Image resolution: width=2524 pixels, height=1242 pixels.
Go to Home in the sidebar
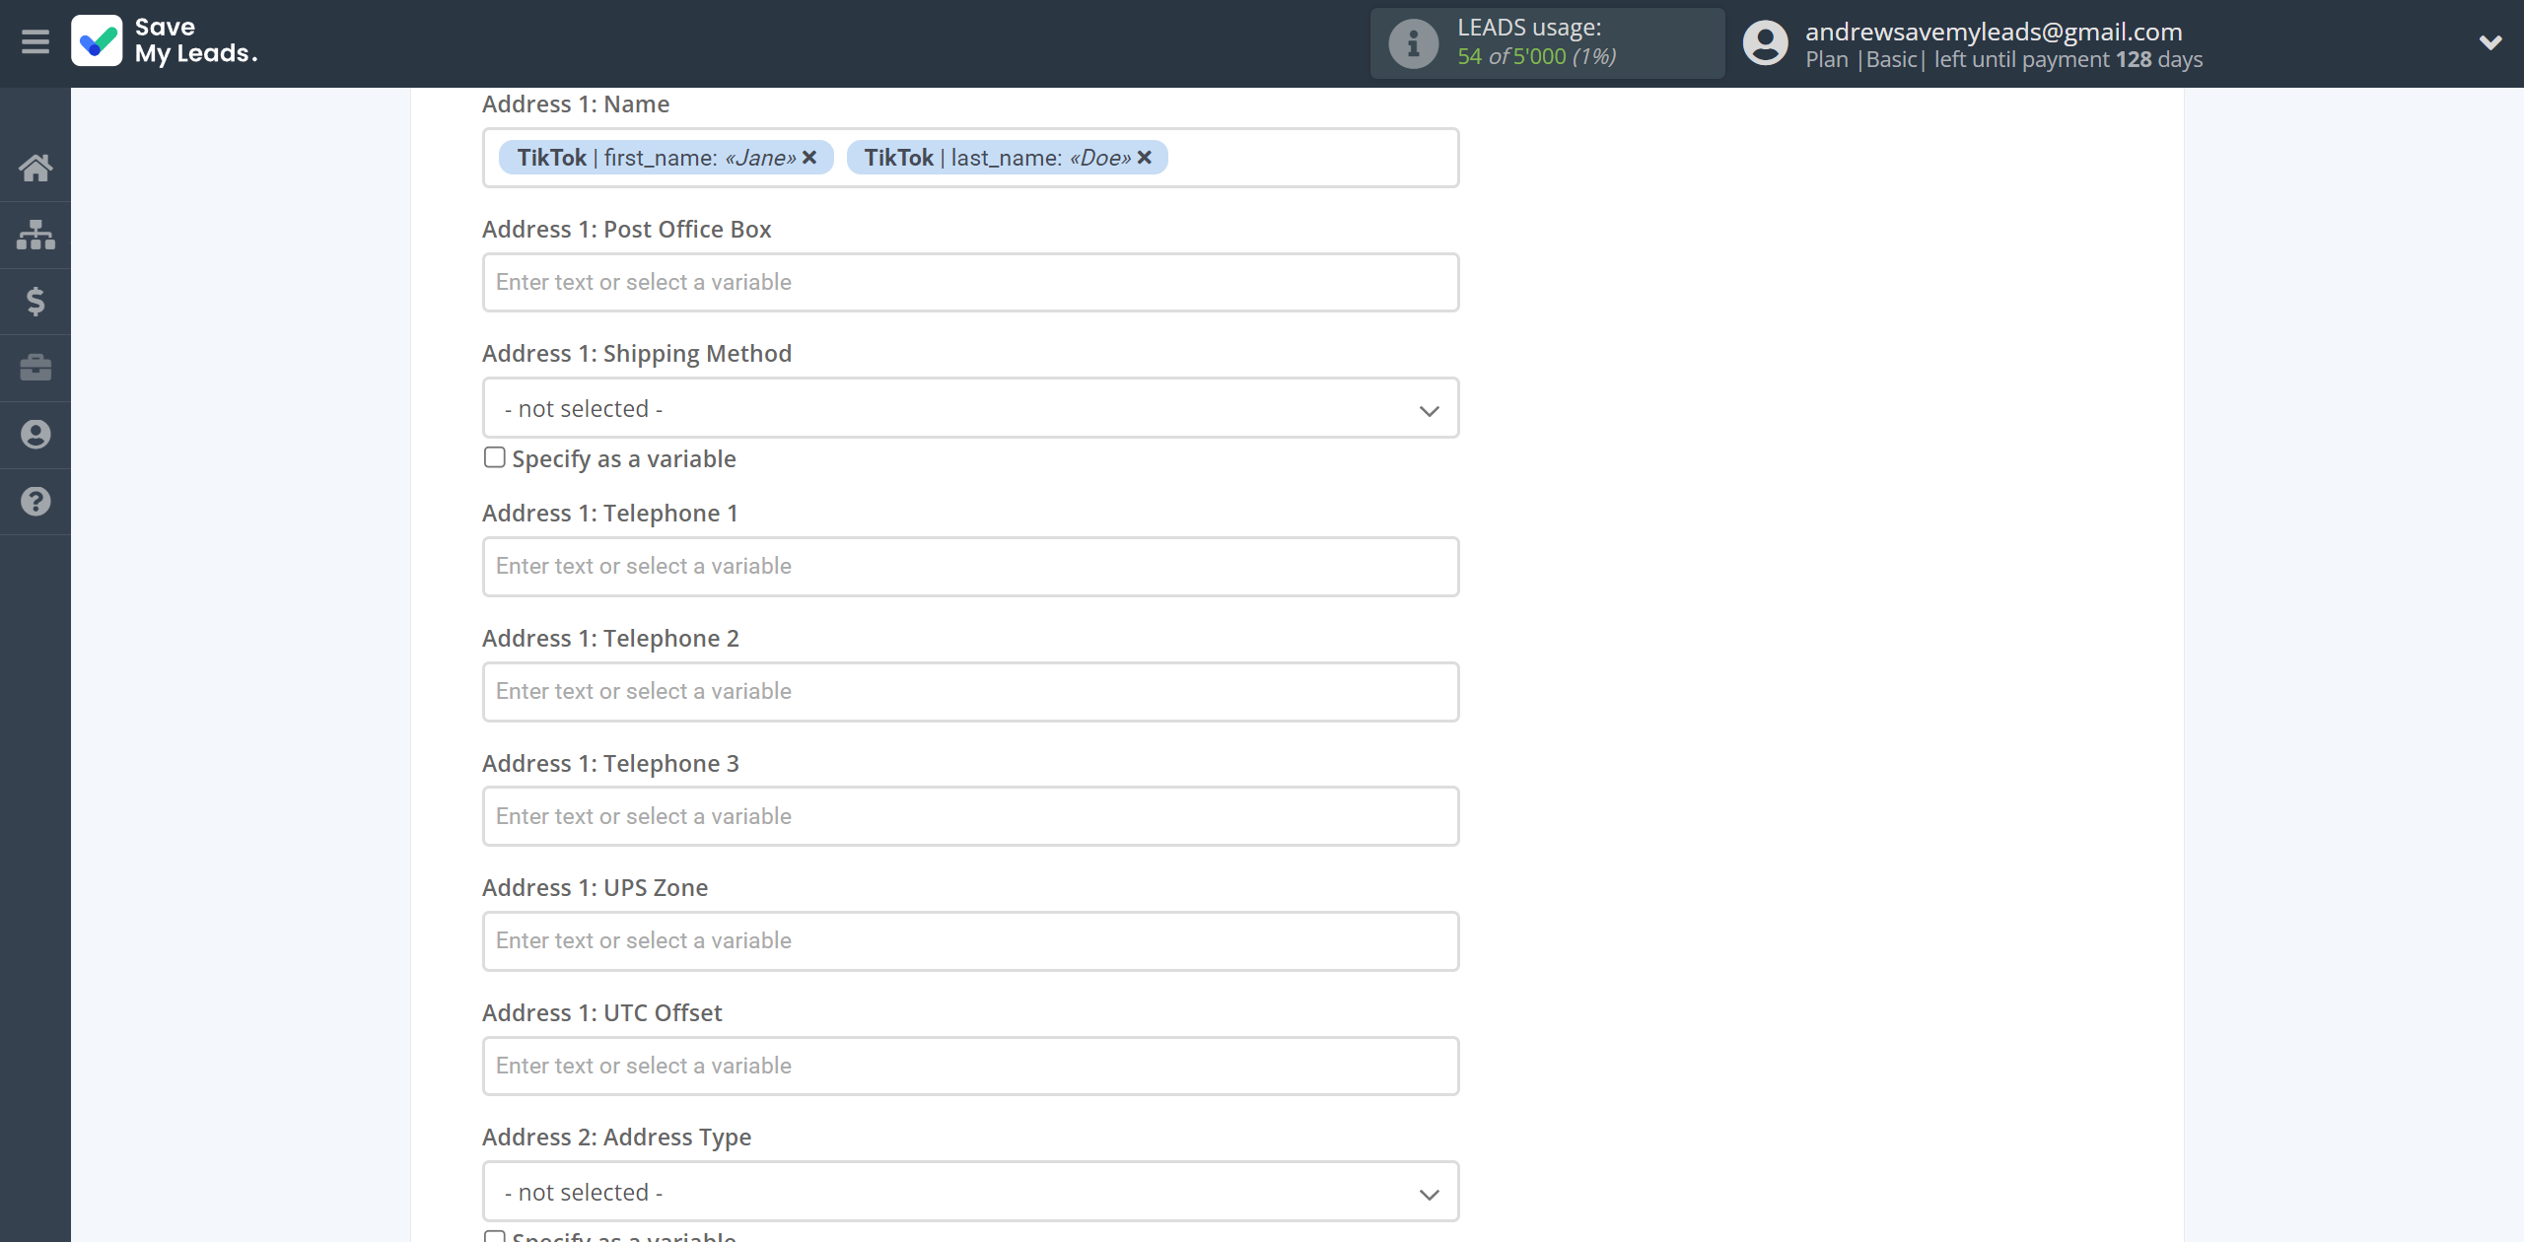click(x=35, y=169)
